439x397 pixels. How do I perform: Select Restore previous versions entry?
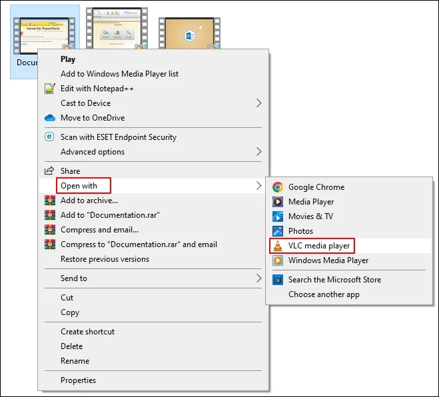105,259
